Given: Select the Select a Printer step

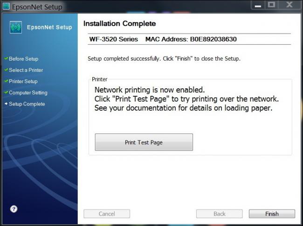Looking at the screenshot, I should [x=26, y=70].
